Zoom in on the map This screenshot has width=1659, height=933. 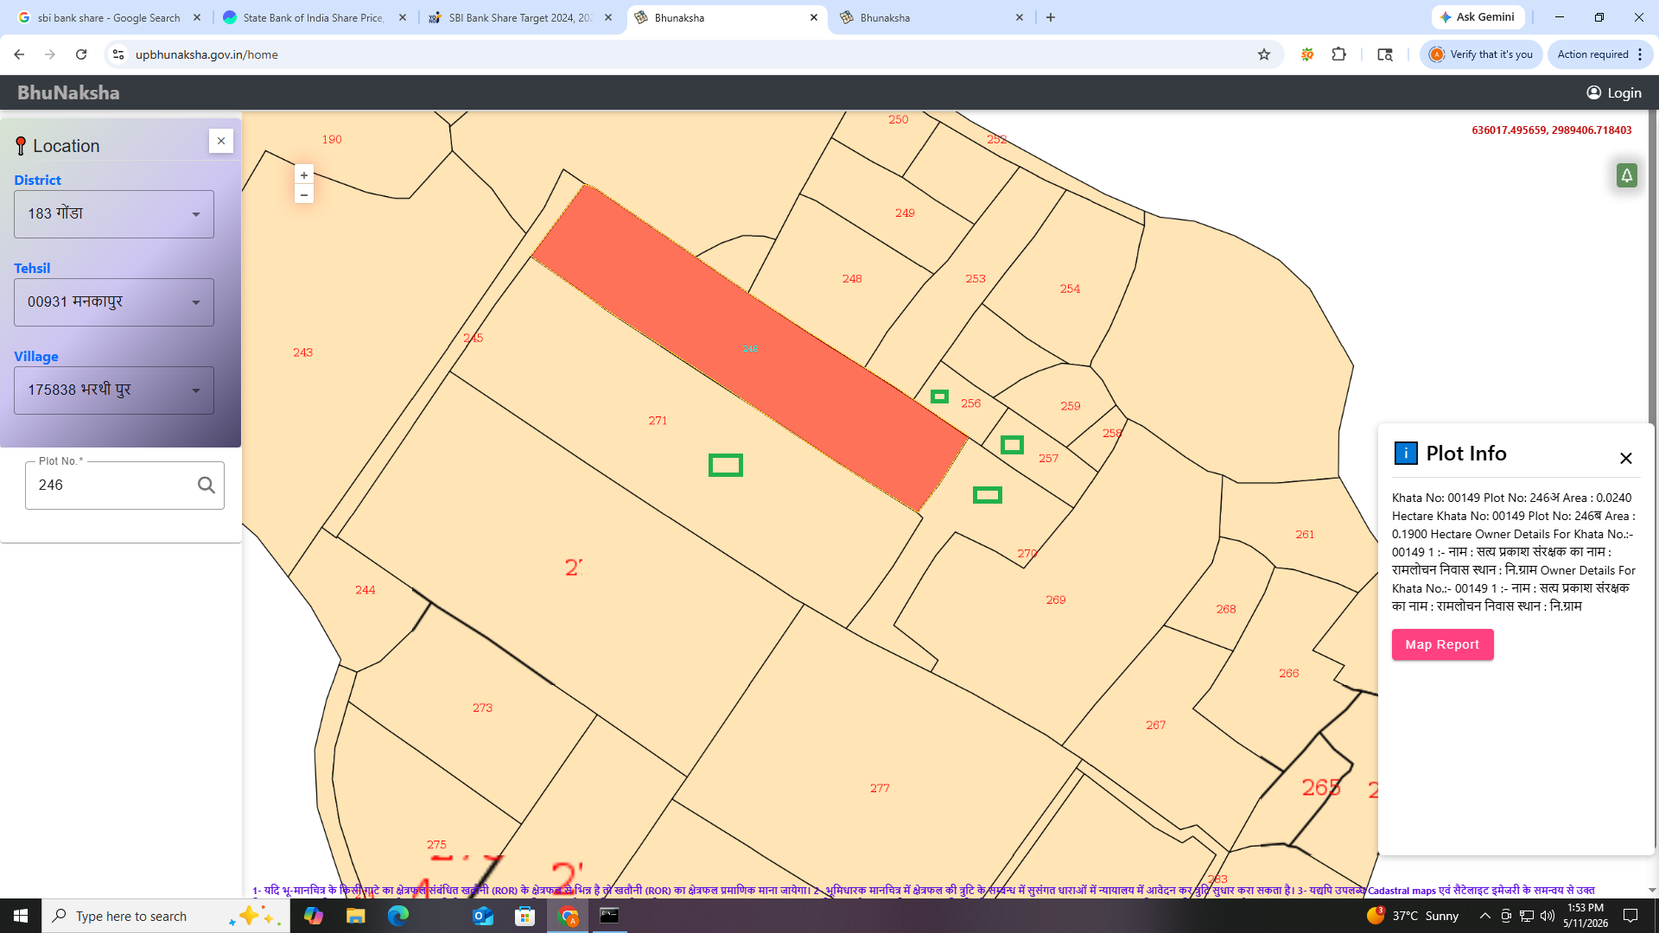click(304, 175)
